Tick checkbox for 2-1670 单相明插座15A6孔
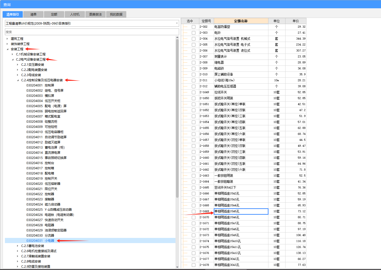This screenshot has height=270, width=381. (x=194, y=217)
